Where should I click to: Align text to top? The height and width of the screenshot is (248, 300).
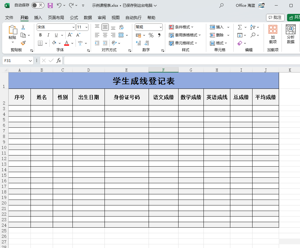[97, 27]
